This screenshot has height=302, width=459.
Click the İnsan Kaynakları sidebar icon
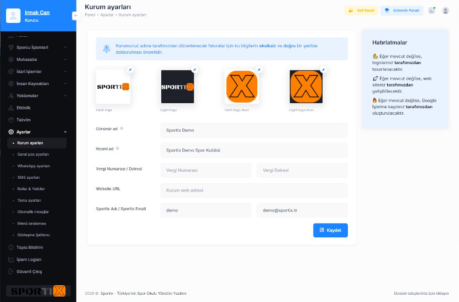pos(11,83)
